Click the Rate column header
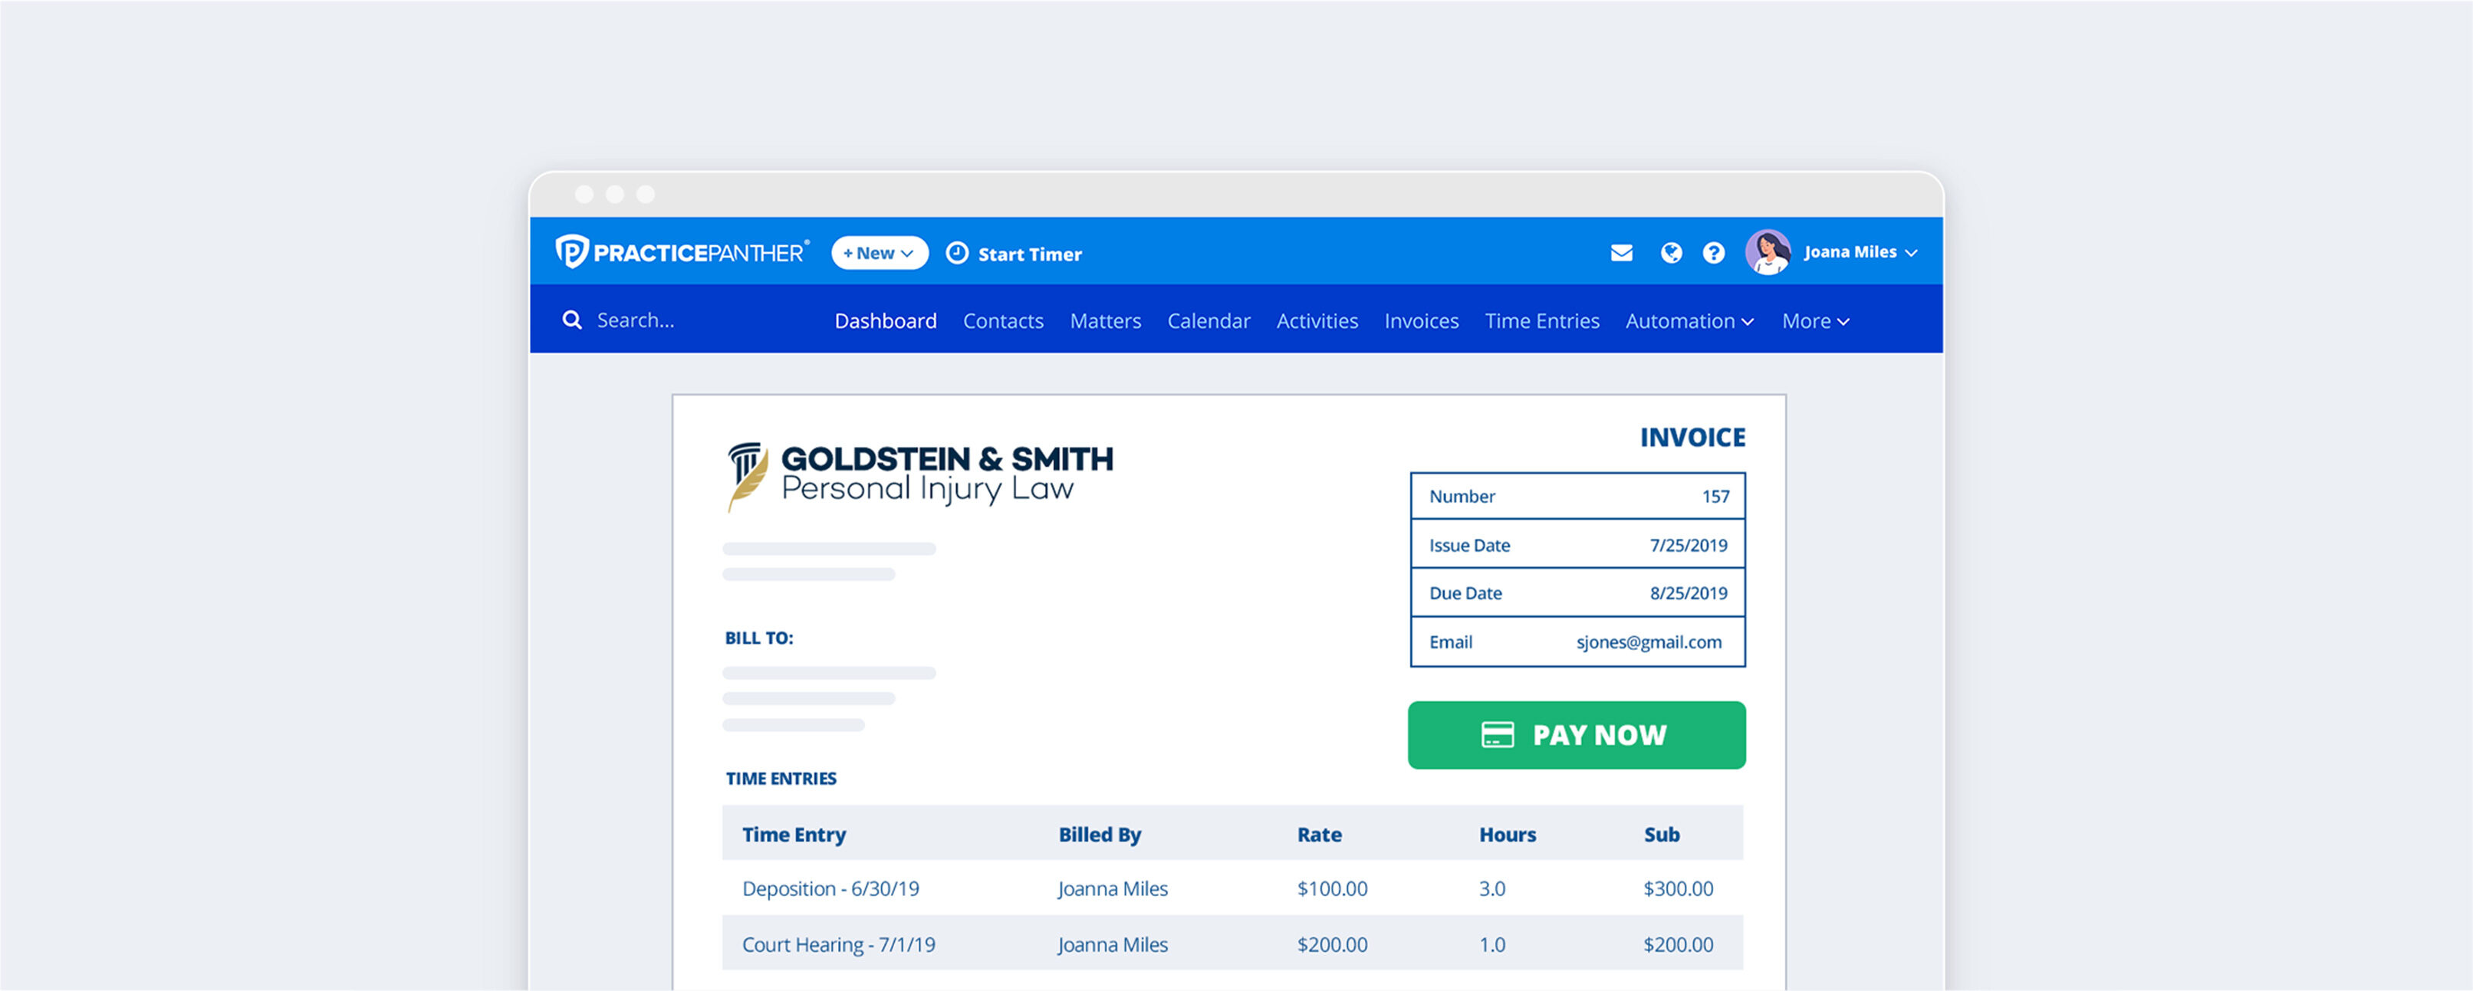 point(1319,835)
